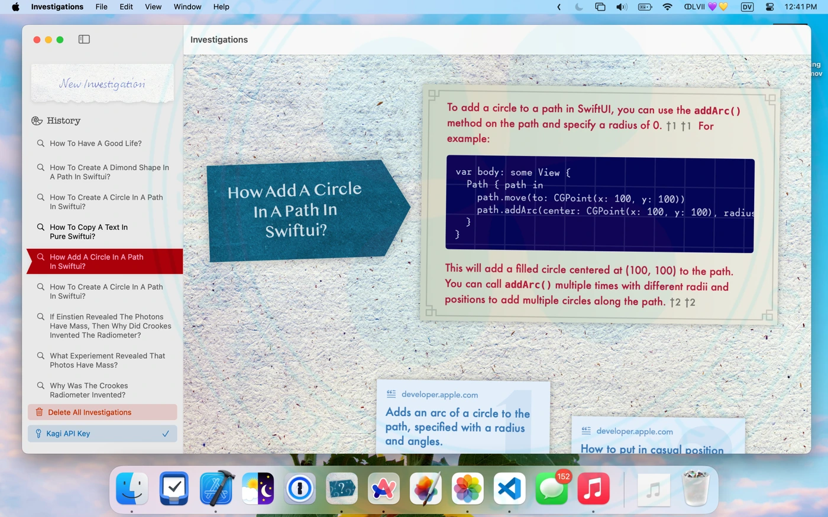This screenshot has width=828, height=517.
Task: Open the Window menu
Action: coord(187,7)
